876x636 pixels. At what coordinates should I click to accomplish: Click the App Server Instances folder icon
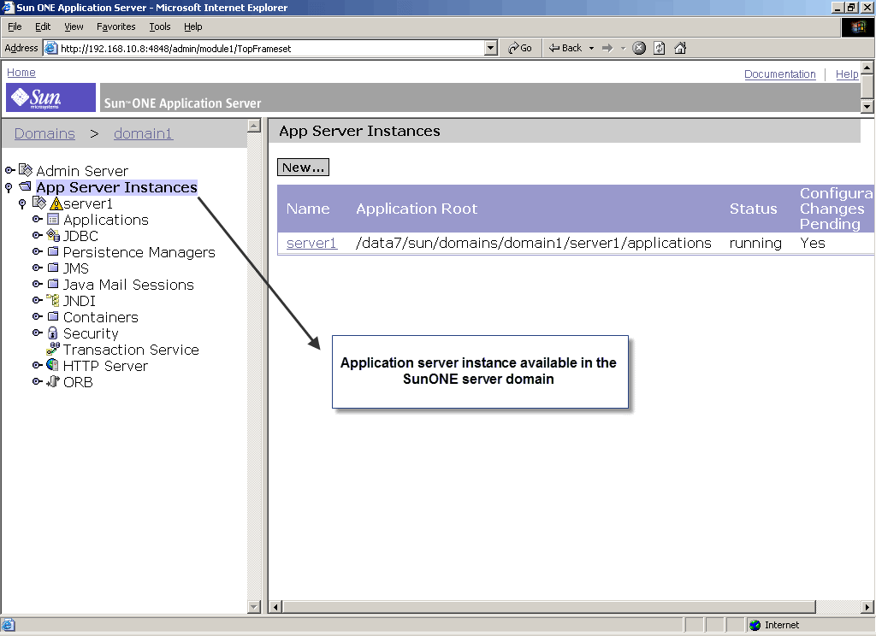click(25, 186)
